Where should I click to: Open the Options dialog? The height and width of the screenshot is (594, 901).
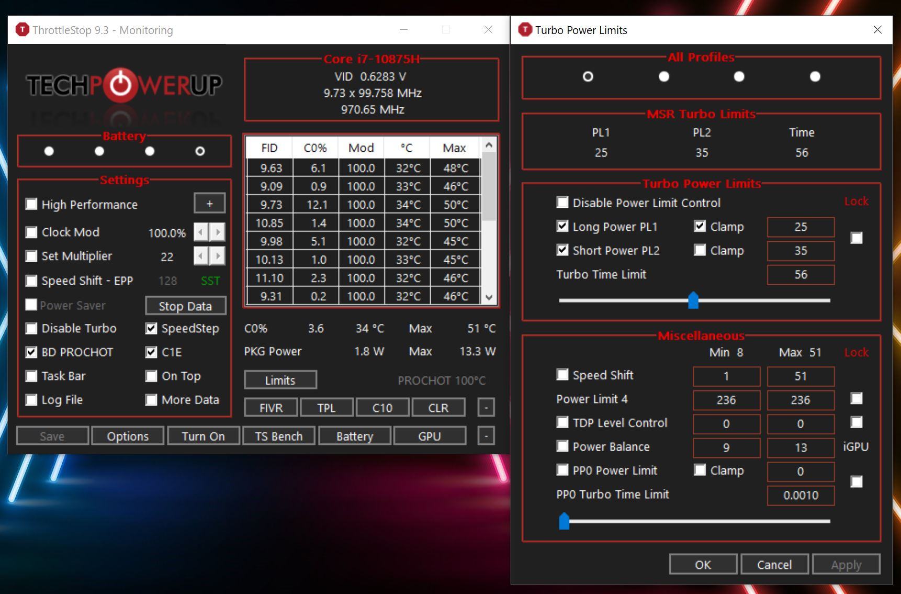click(128, 436)
